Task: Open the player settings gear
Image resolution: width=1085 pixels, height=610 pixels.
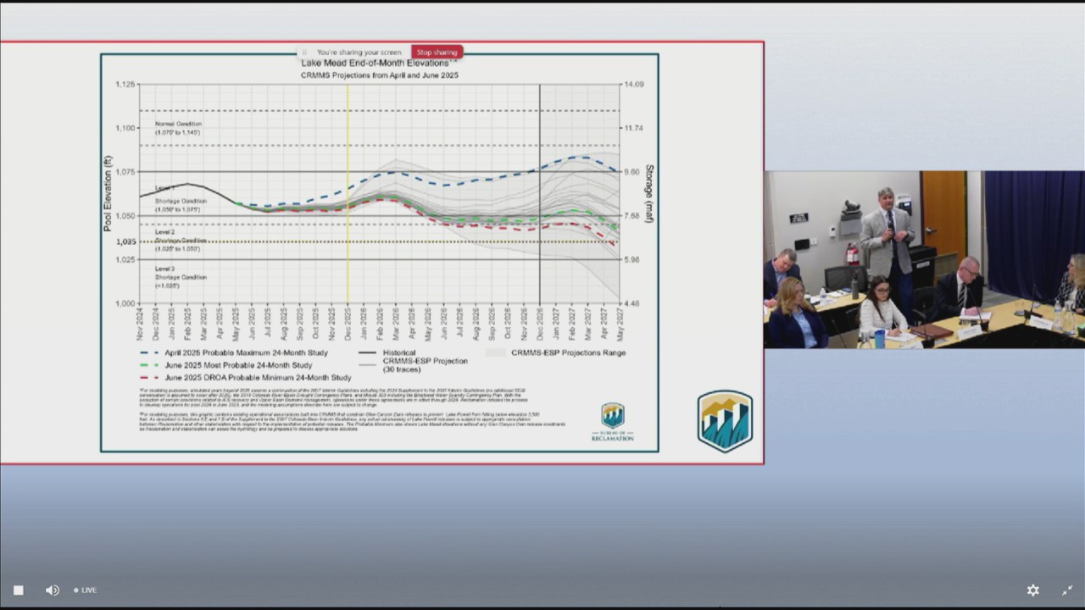Action: coord(1032,591)
